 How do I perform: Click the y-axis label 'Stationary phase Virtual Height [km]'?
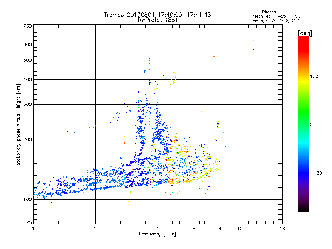(18, 125)
